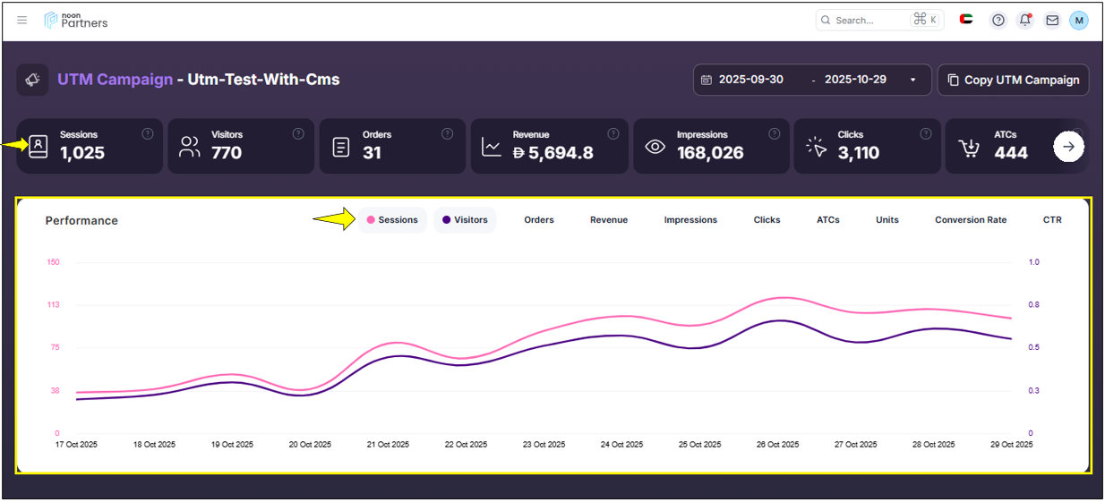Open the notifications bell

[x=1025, y=21]
